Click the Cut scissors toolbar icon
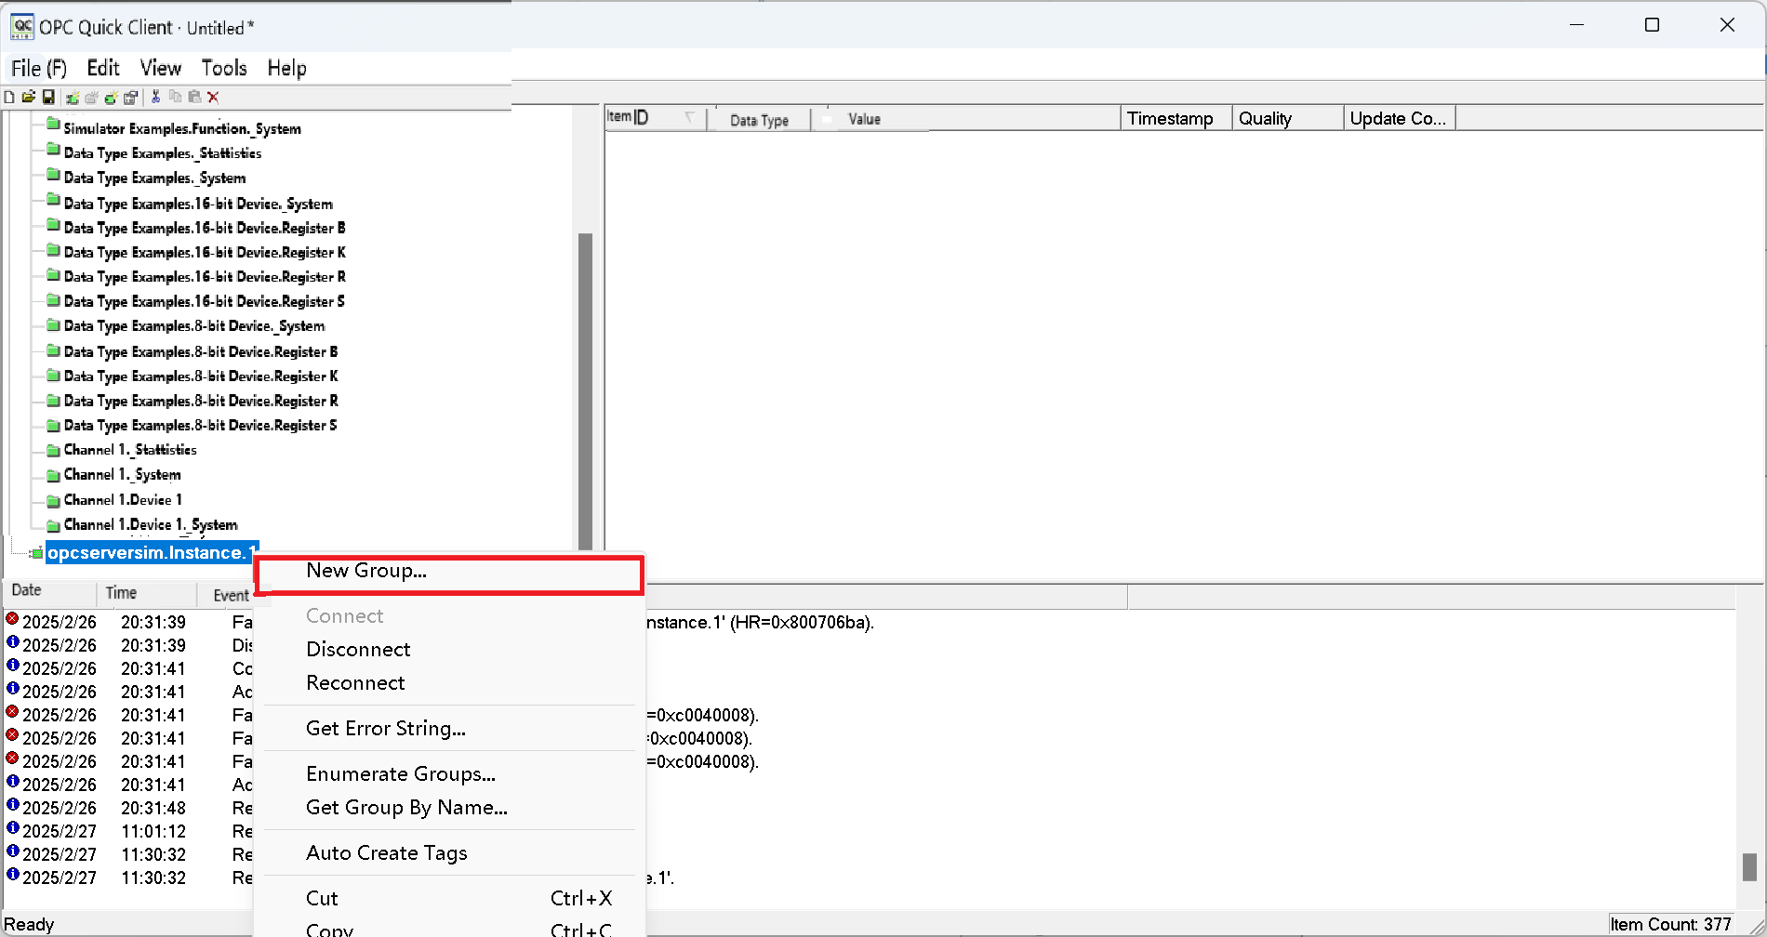This screenshot has width=1767, height=937. (x=155, y=97)
